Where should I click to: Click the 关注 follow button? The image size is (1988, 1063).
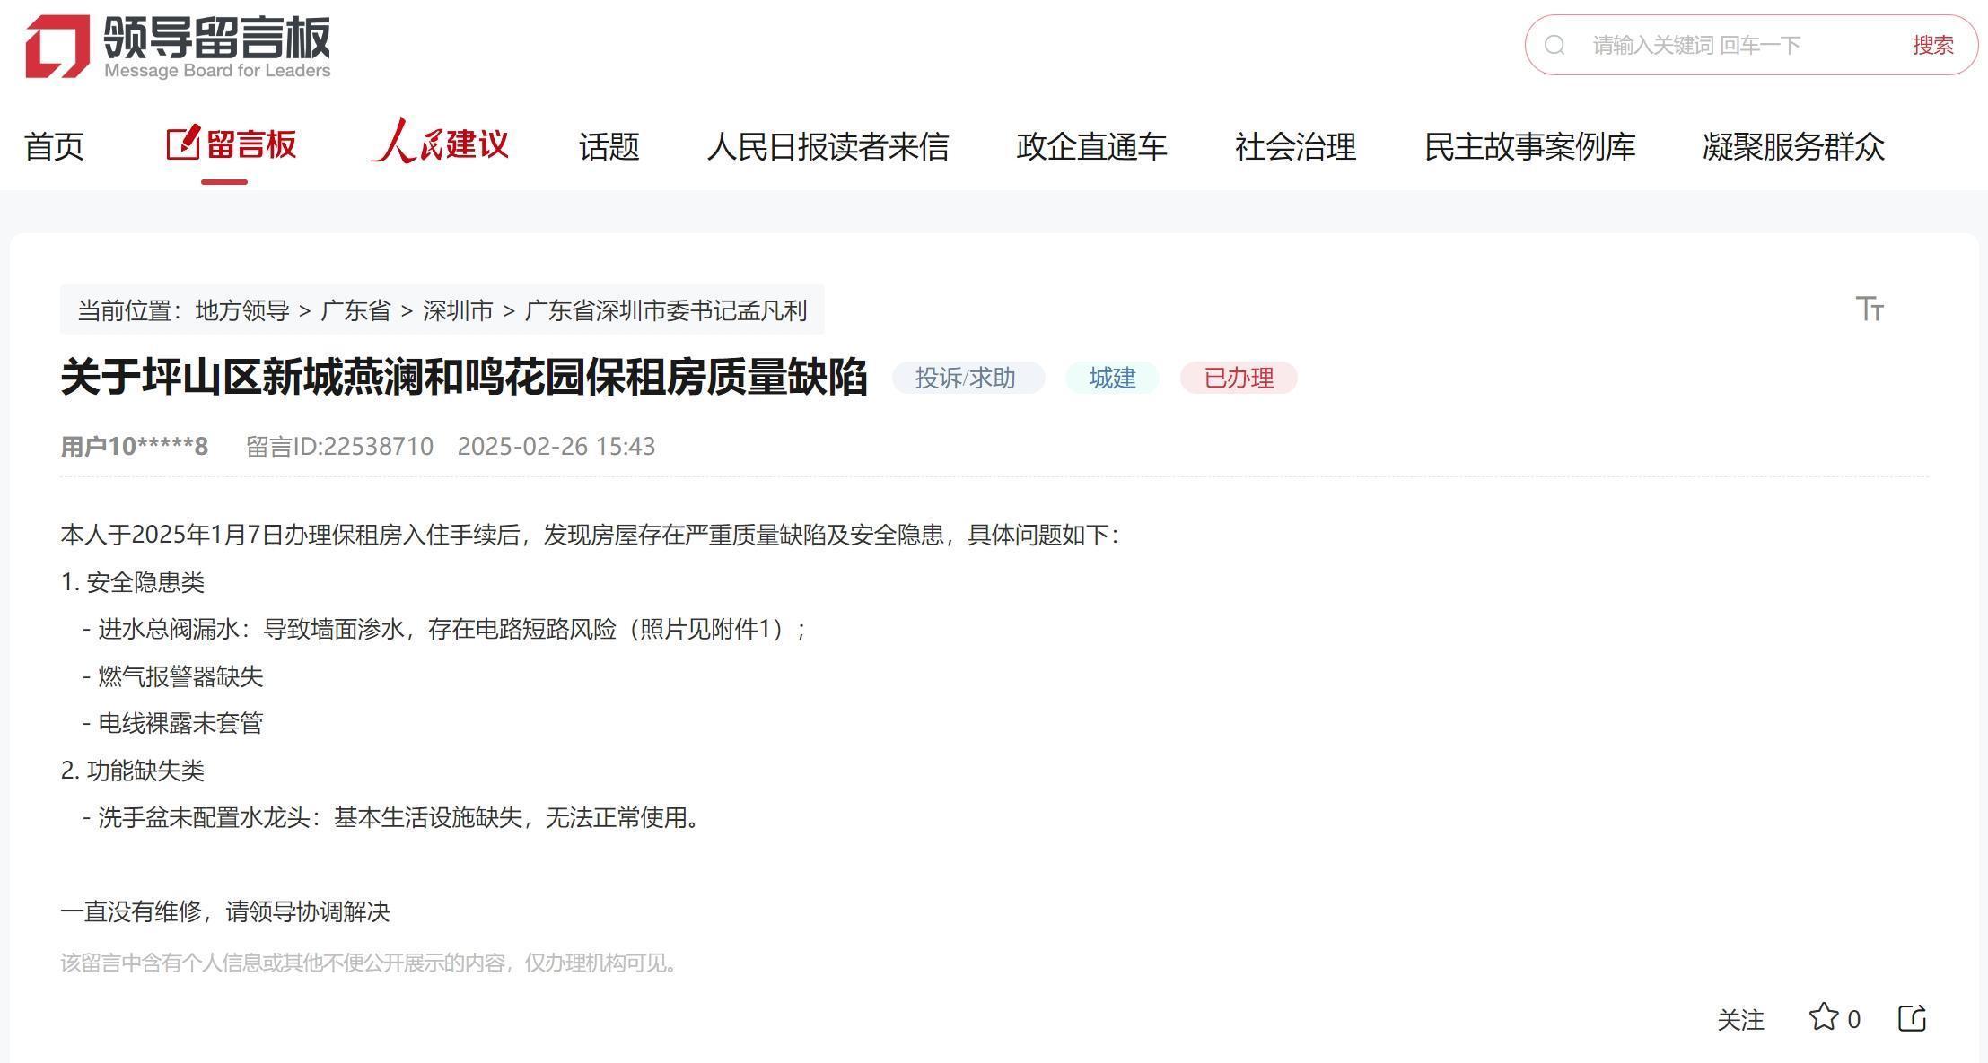click(1740, 1020)
